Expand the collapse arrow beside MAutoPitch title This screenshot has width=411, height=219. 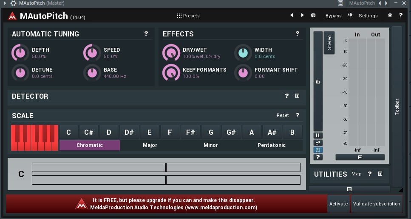(x=5, y=3)
